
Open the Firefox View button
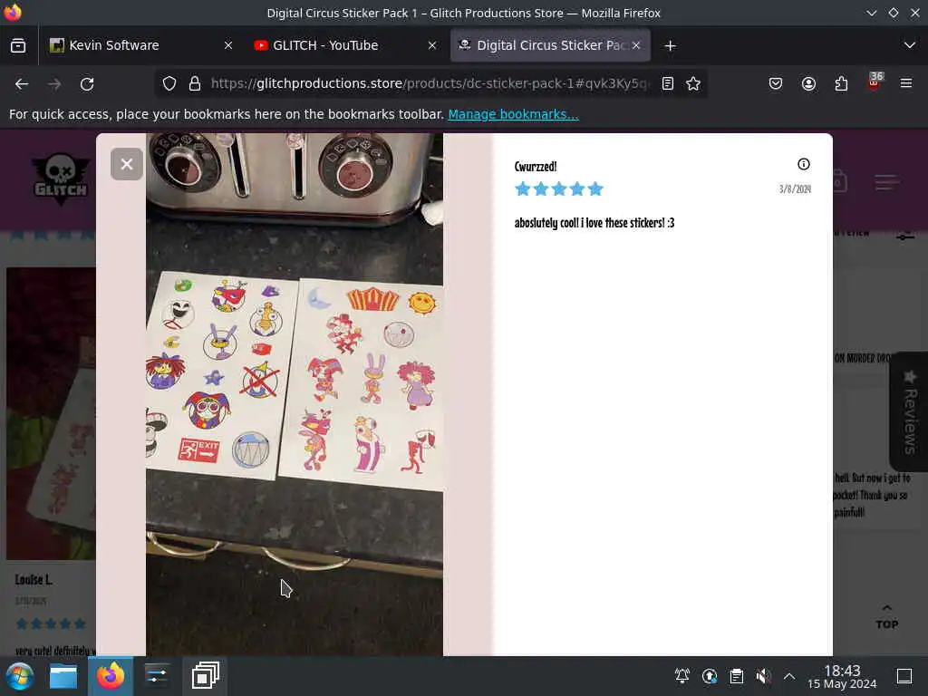(18, 45)
